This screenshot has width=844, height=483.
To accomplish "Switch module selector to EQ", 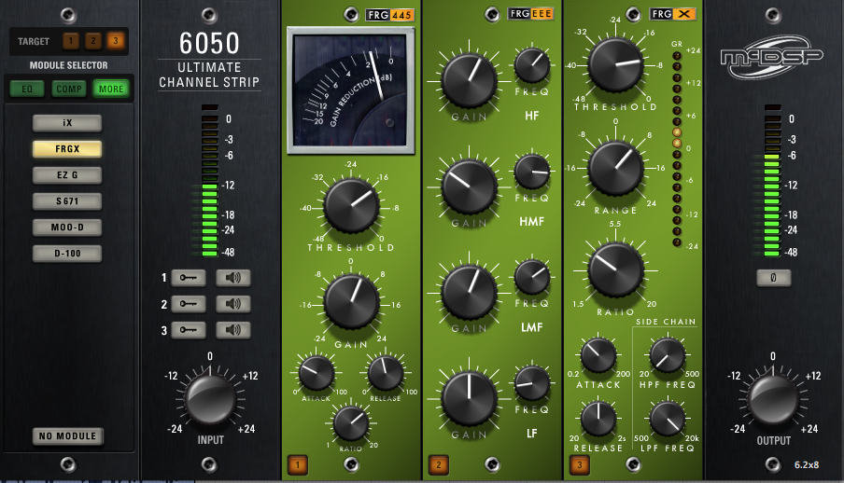I will click(x=27, y=89).
